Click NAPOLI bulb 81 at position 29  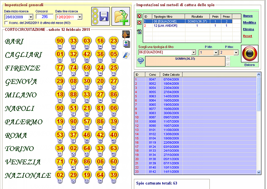pyautogui.click(x=100, y=109)
